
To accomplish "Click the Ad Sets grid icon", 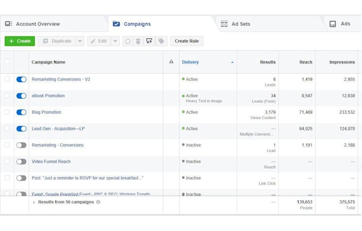I will point(224,23).
